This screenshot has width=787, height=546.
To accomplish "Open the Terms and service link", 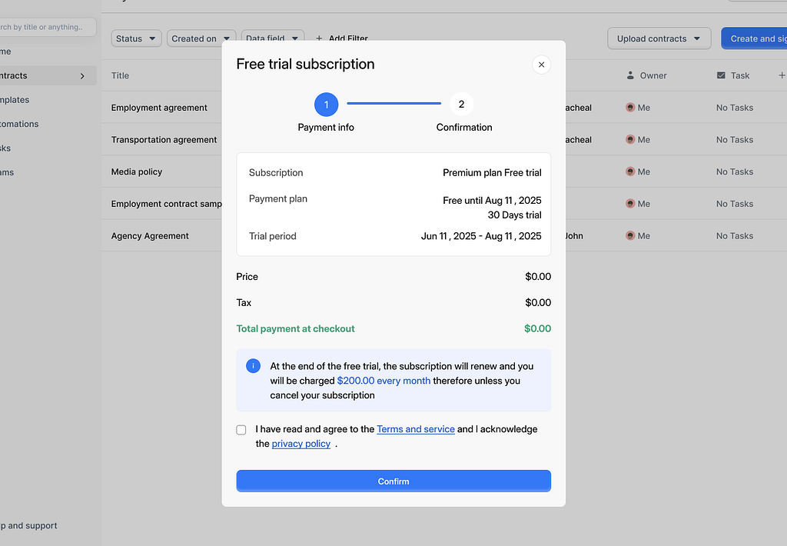I will 416,429.
